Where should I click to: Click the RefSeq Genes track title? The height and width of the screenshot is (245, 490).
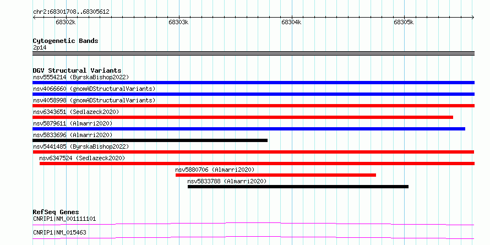click(56, 212)
